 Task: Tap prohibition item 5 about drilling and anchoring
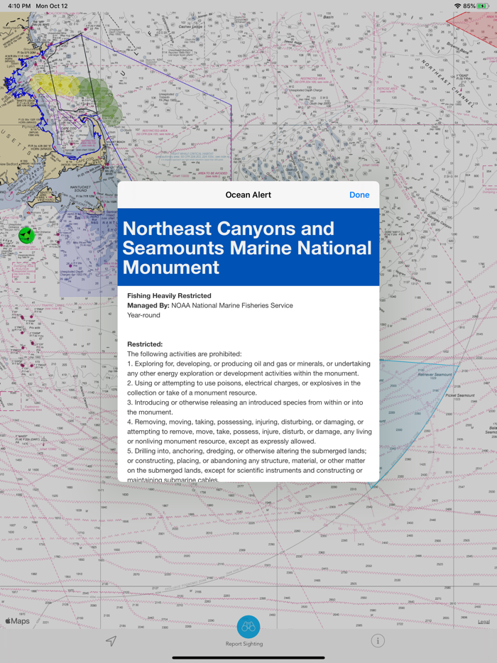(x=247, y=465)
